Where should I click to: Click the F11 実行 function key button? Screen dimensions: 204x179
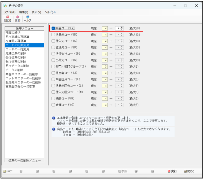[x=172, y=171]
